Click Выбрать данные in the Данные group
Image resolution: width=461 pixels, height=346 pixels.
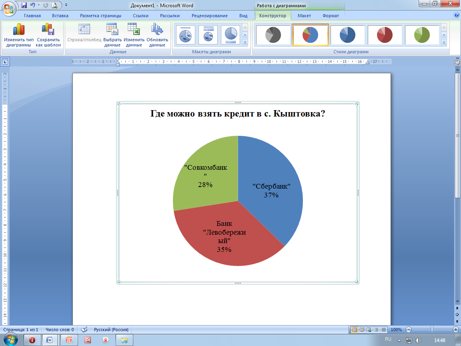coord(112,35)
